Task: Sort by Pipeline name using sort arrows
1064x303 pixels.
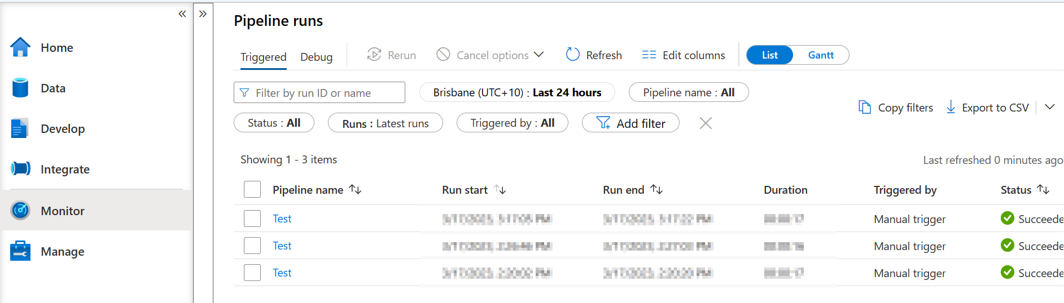Action: pyautogui.click(x=355, y=189)
